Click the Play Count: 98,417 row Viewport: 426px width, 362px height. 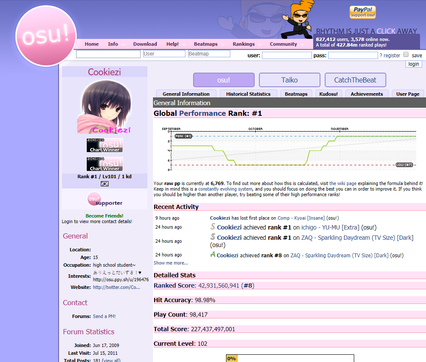click(290, 315)
